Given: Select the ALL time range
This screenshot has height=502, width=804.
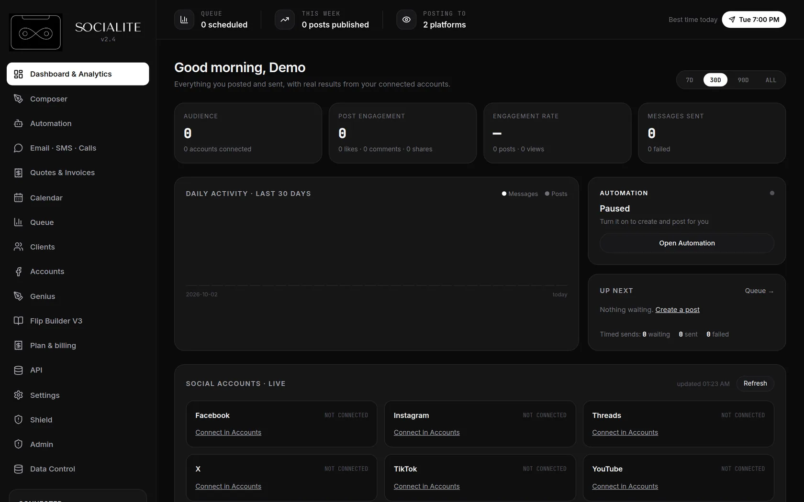Looking at the screenshot, I should click(770, 80).
